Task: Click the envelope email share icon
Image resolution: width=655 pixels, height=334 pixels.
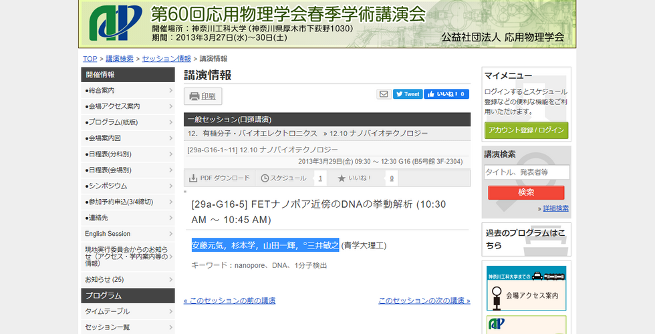Action: [384, 94]
